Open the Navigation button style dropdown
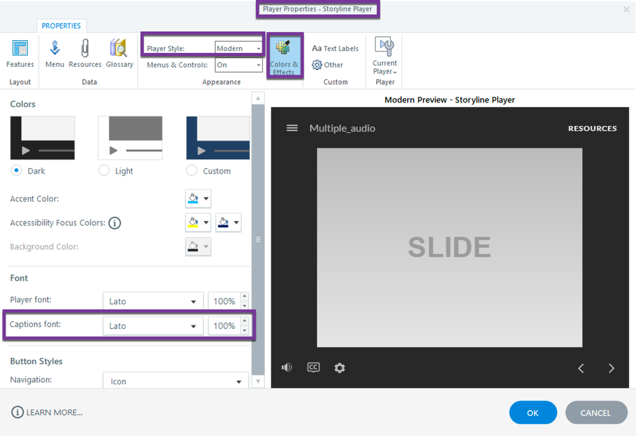This screenshot has width=636, height=436. point(176,381)
